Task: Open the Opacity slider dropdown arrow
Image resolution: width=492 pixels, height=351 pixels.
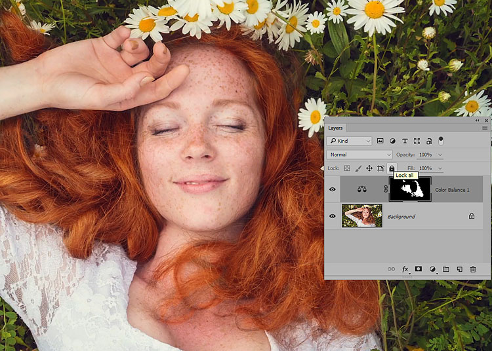Action: point(440,155)
